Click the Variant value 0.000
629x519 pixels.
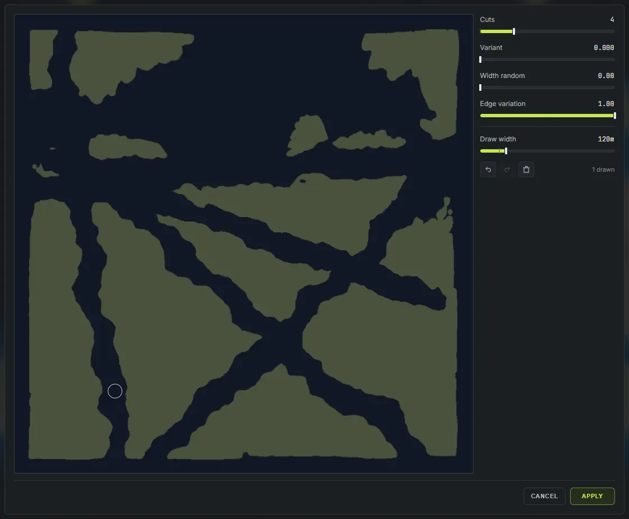(604, 47)
